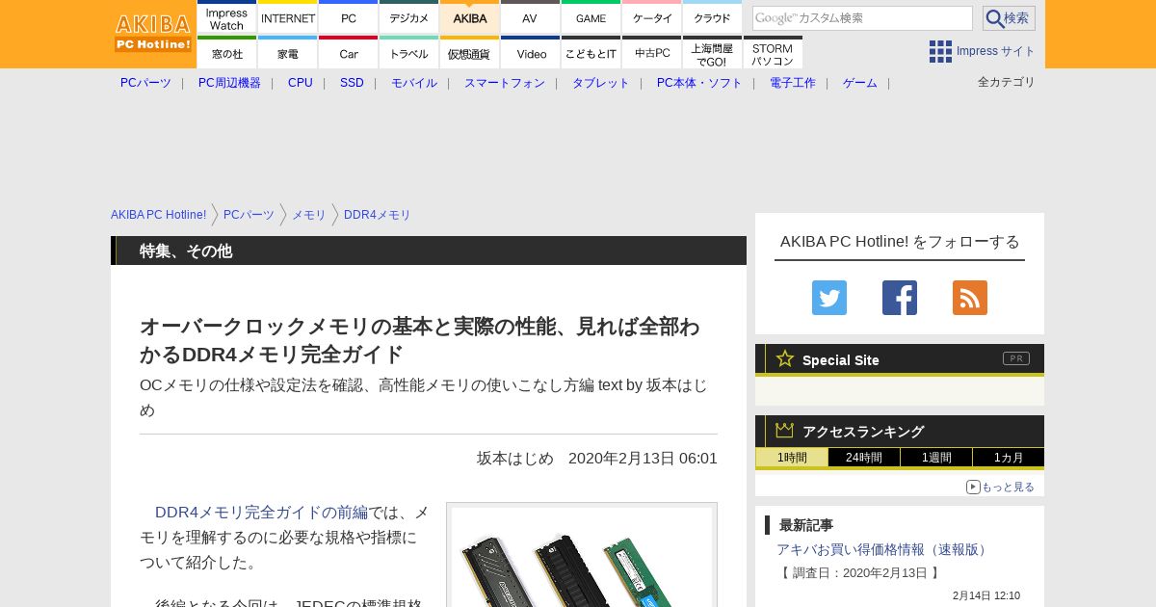Go to the 電子工作 category

(x=793, y=83)
